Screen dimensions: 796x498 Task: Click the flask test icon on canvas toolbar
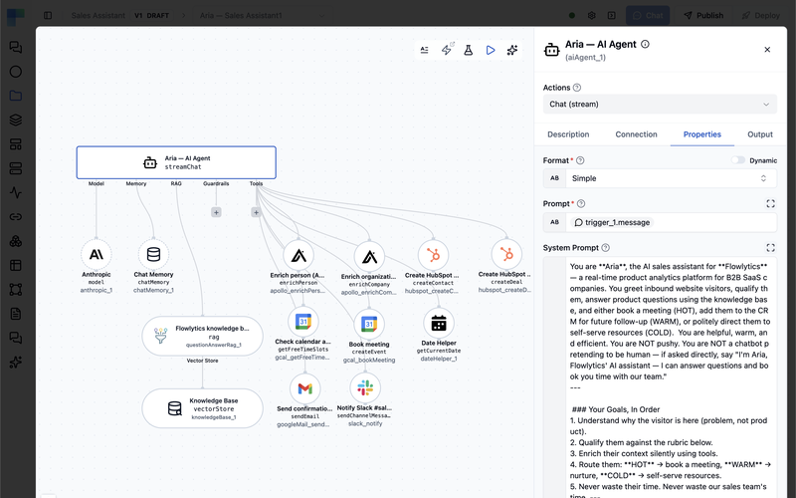click(468, 50)
